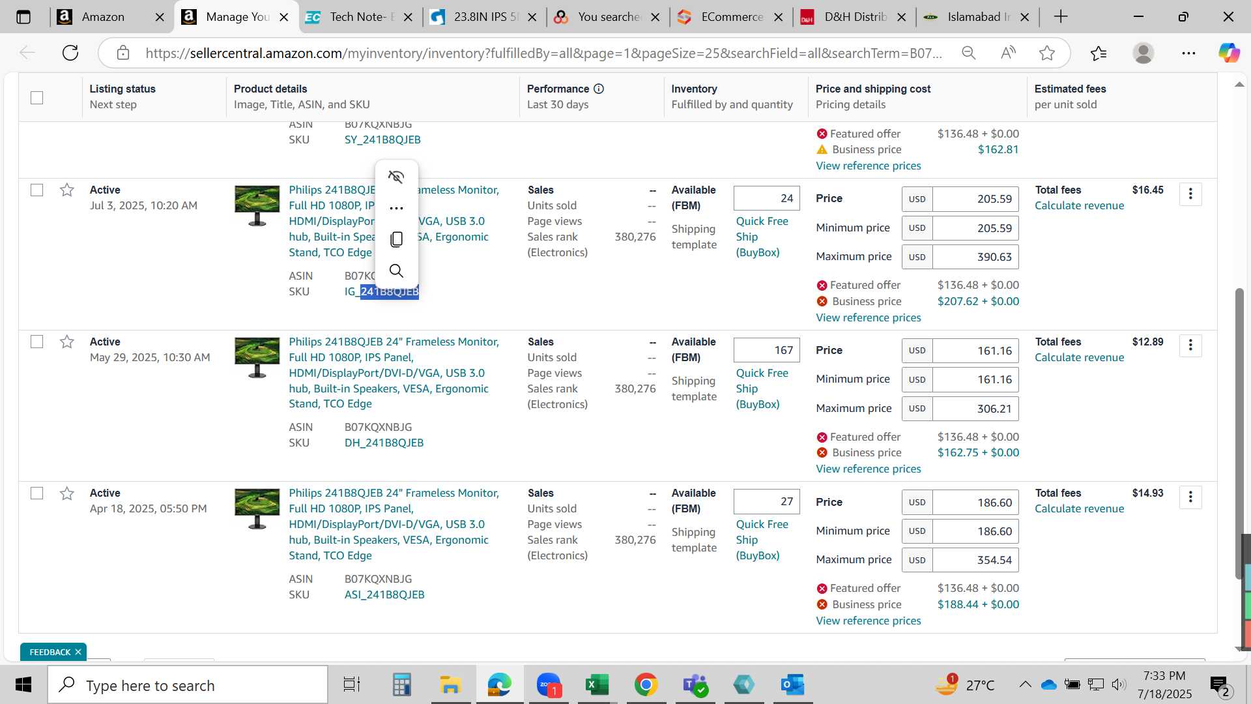
Task: Open actions menu for $16.45 fees listing
Action: click(1190, 194)
